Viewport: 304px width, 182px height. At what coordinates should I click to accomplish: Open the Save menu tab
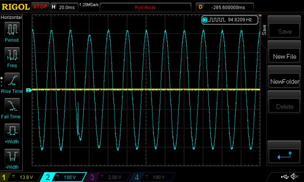point(264,30)
